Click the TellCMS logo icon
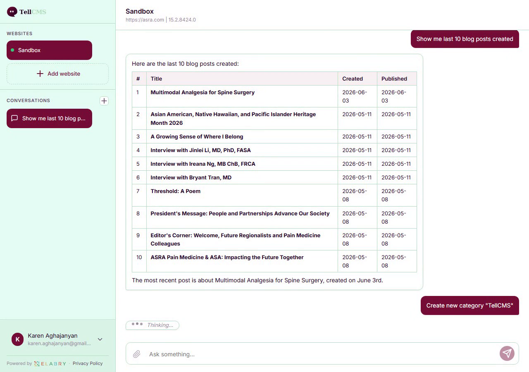Image resolution: width=529 pixels, height=372 pixels. click(x=12, y=12)
